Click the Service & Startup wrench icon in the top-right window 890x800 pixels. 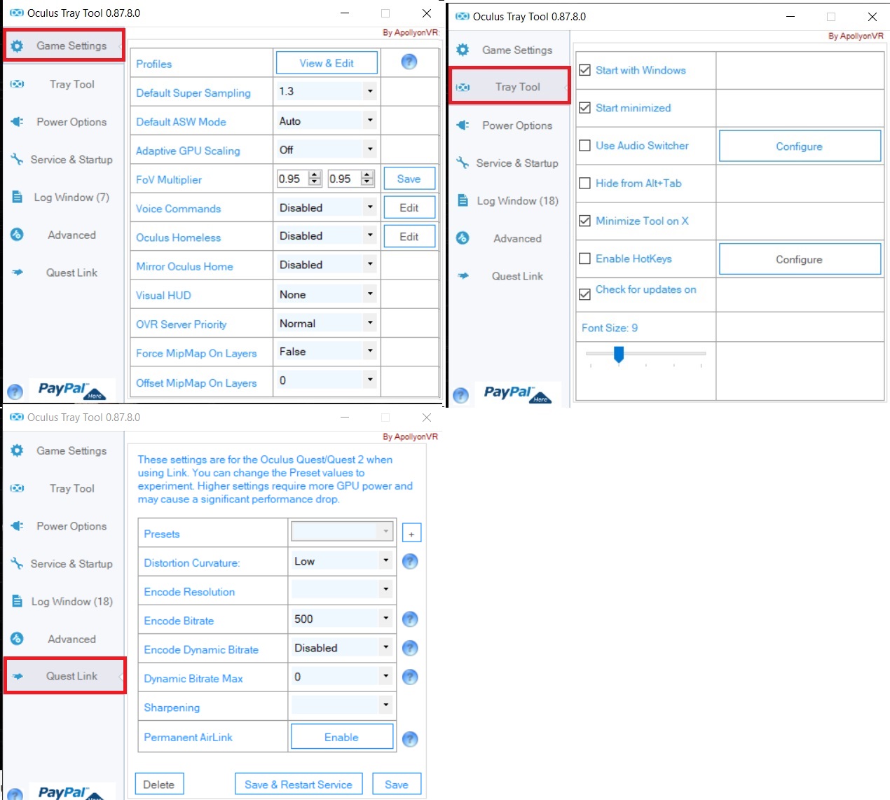(x=463, y=163)
